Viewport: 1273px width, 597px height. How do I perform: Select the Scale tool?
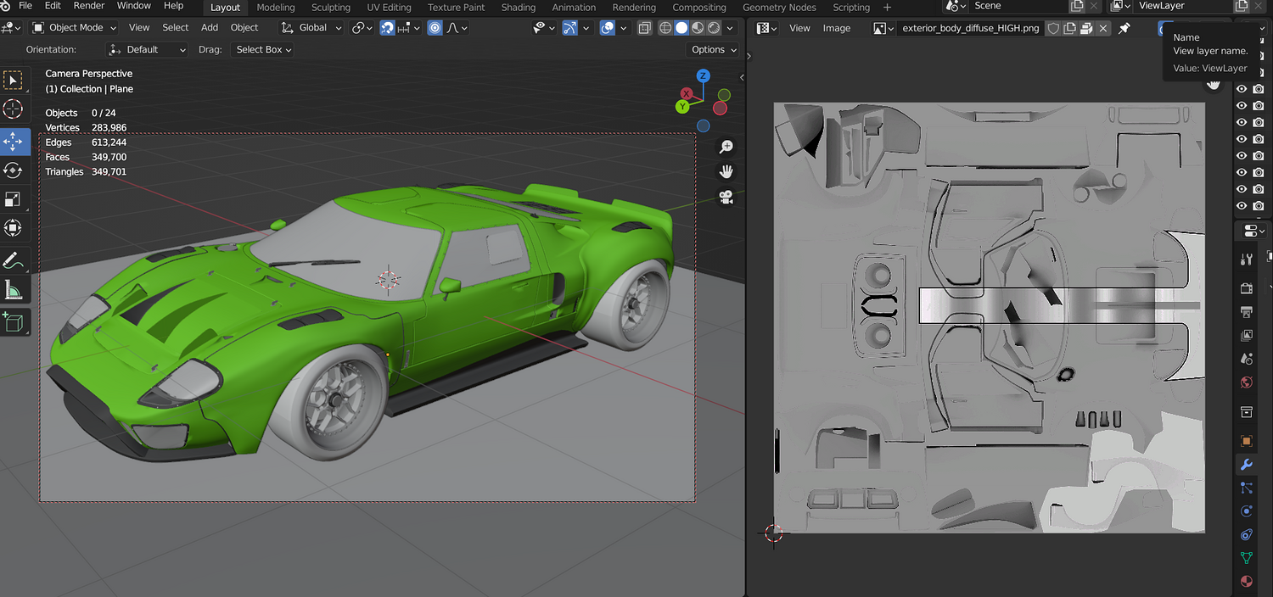coord(13,200)
